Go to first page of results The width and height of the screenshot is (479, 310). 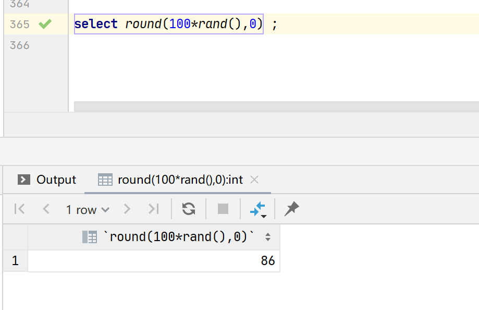[20, 209]
